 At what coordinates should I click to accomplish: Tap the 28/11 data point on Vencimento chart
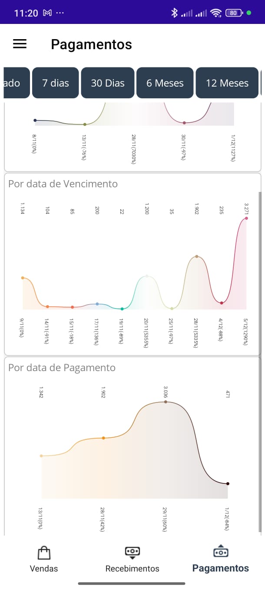pos(197,256)
